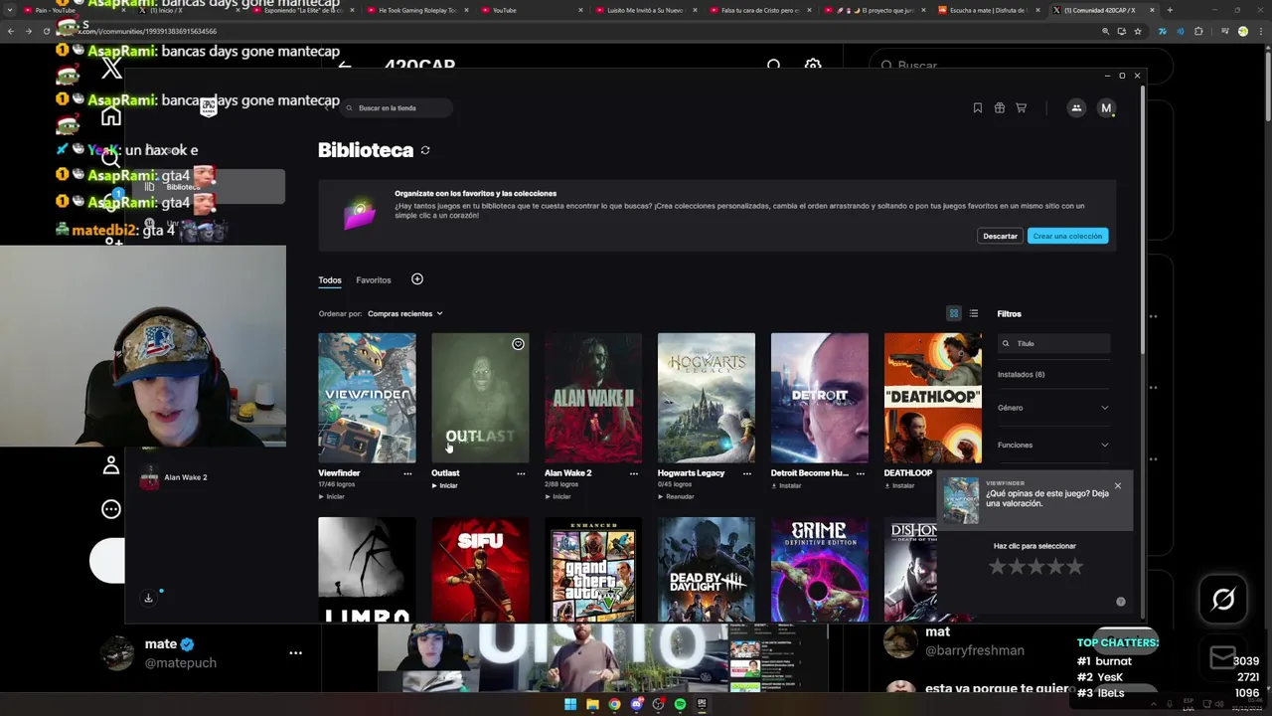The width and height of the screenshot is (1272, 716).
Task: Open the Alan Wake II game cover
Action: click(x=593, y=398)
